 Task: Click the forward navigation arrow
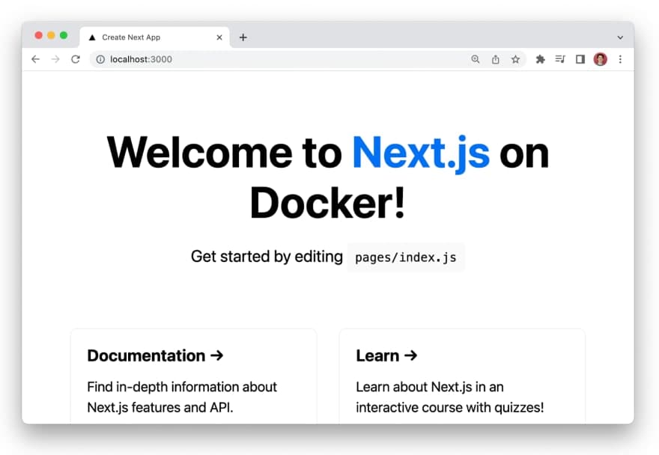tap(55, 59)
